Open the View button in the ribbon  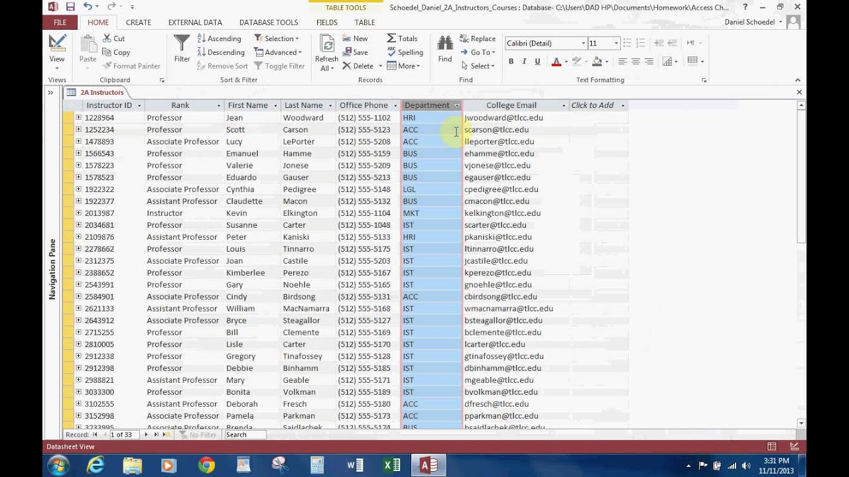click(x=57, y=52)
